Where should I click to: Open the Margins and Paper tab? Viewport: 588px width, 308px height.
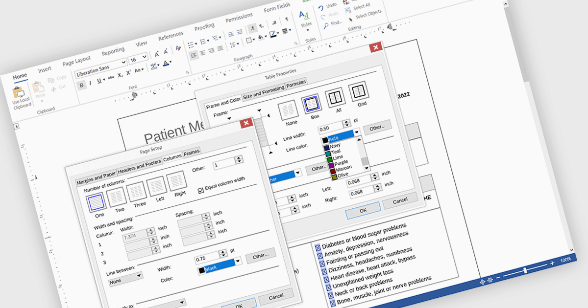(96, 176)
